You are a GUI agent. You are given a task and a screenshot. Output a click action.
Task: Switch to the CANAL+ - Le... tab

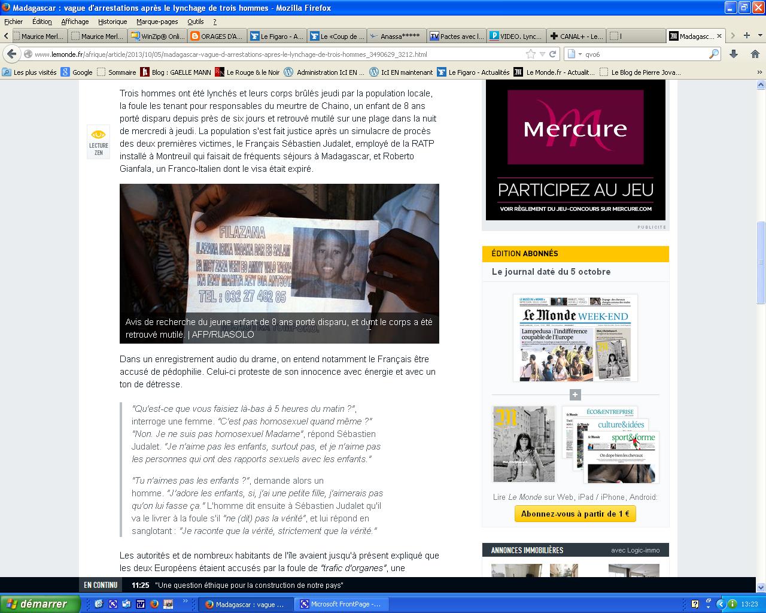pyautogui.click(x=576, y=36)
